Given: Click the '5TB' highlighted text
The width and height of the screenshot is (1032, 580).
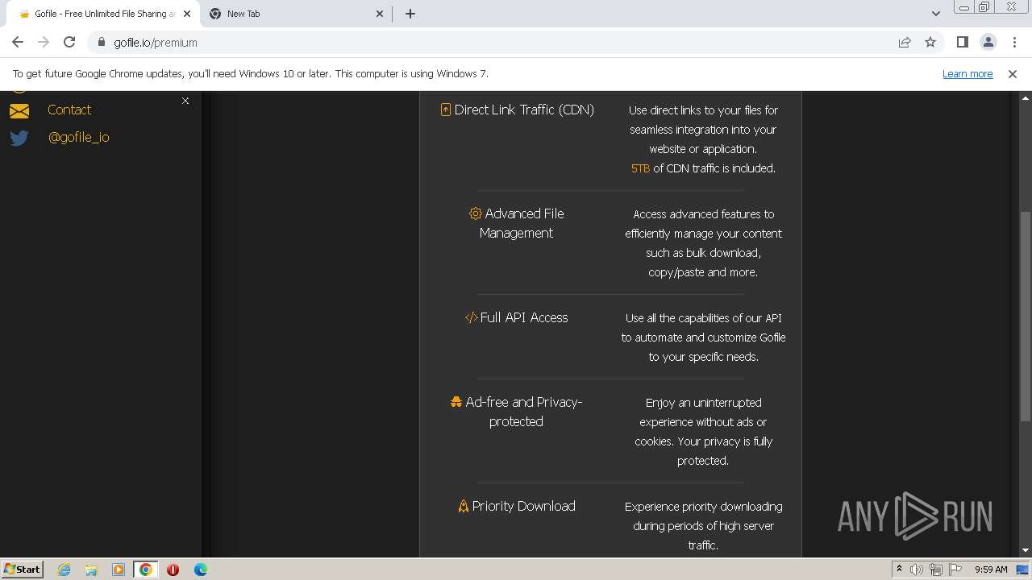Looking at the screenshot, I should point(640,168).
